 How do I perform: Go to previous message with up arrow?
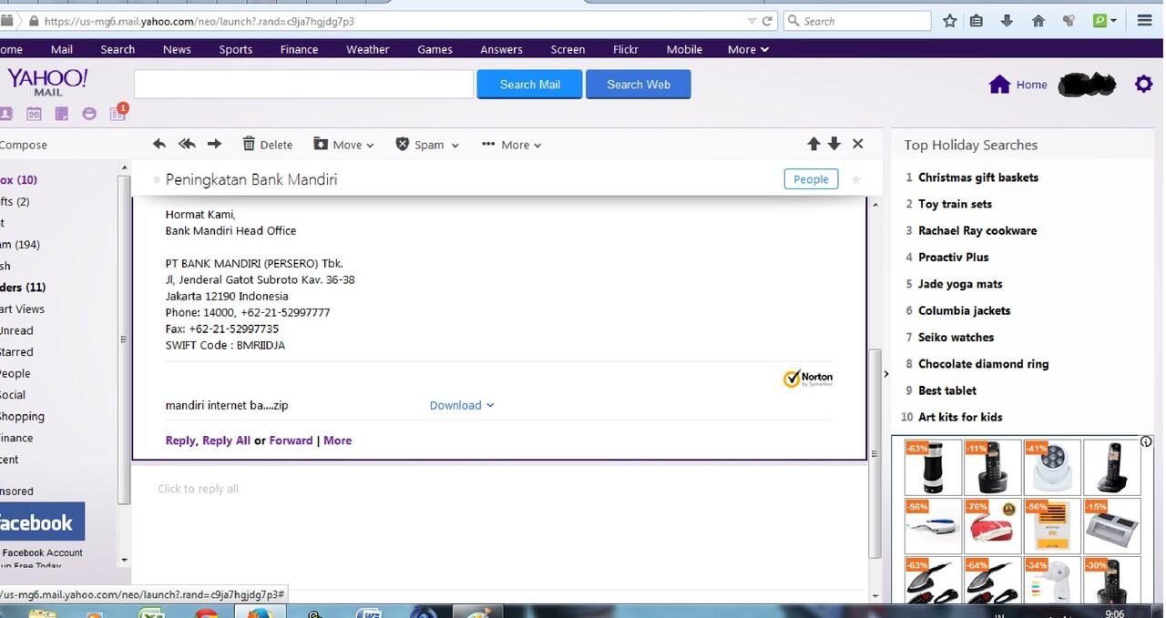coord(813,144)
